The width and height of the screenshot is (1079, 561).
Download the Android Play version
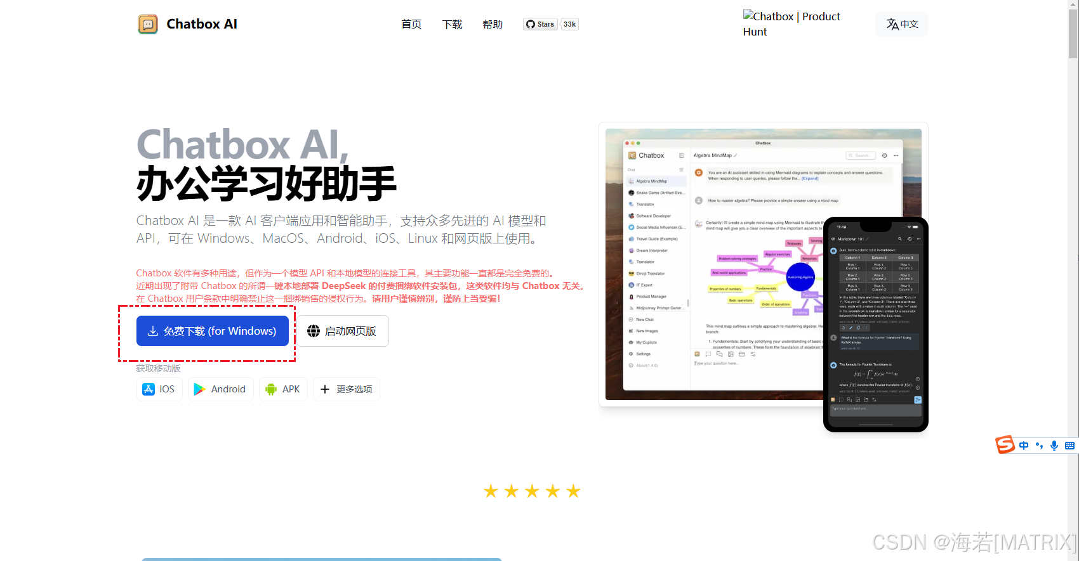click(220, 389)
